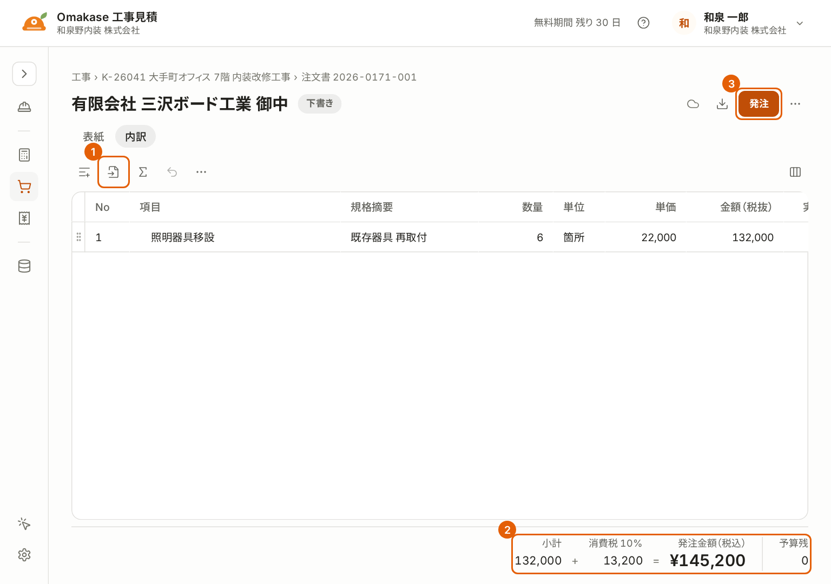Switch to the 内訳 tab
The height and width of the screenshot is (584, 831).
tap(135, 137)
